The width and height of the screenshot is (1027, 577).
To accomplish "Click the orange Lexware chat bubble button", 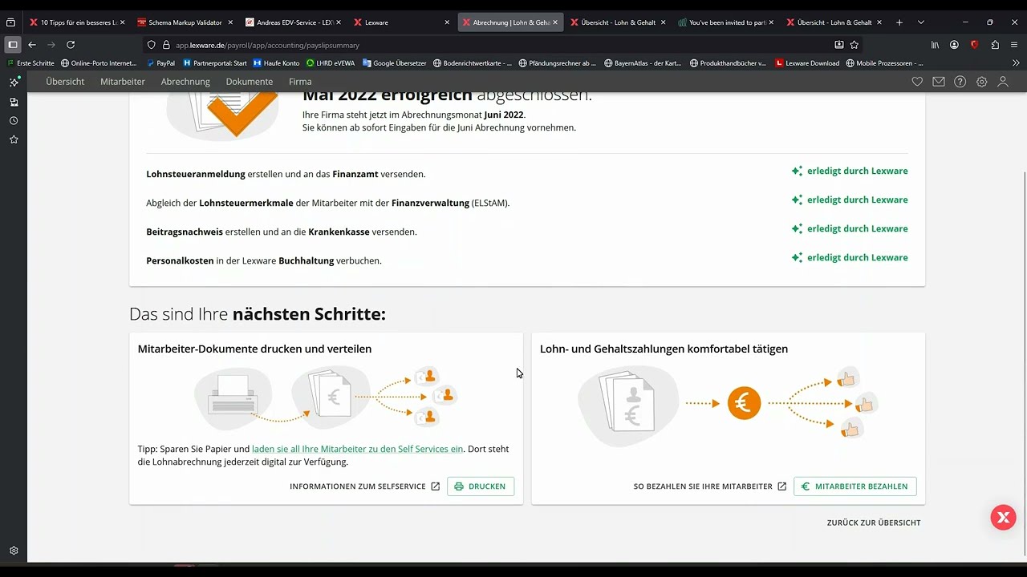I will pos(1003,518).
